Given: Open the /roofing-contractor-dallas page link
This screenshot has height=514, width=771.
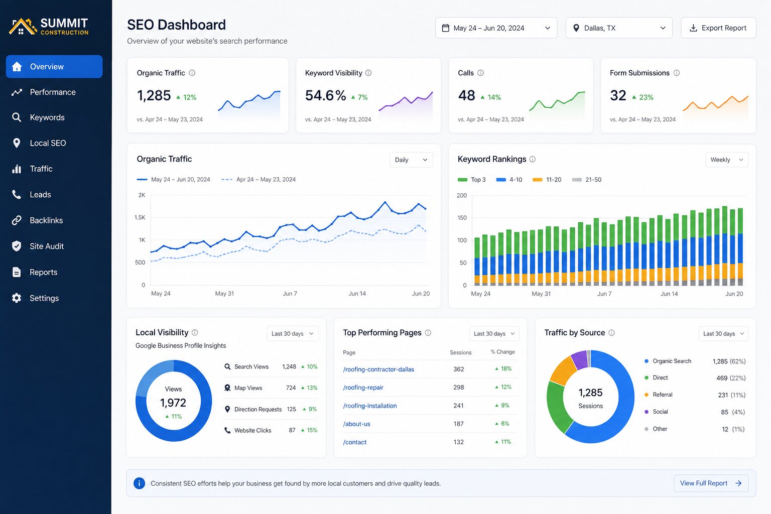Looking at the screenshot, I should point(378,369).
